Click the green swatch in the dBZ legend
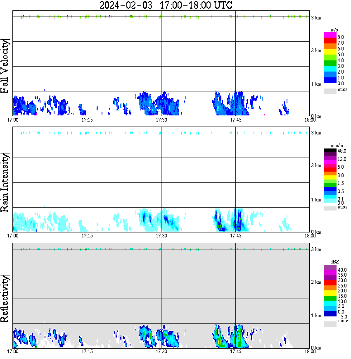 point(330,298)
